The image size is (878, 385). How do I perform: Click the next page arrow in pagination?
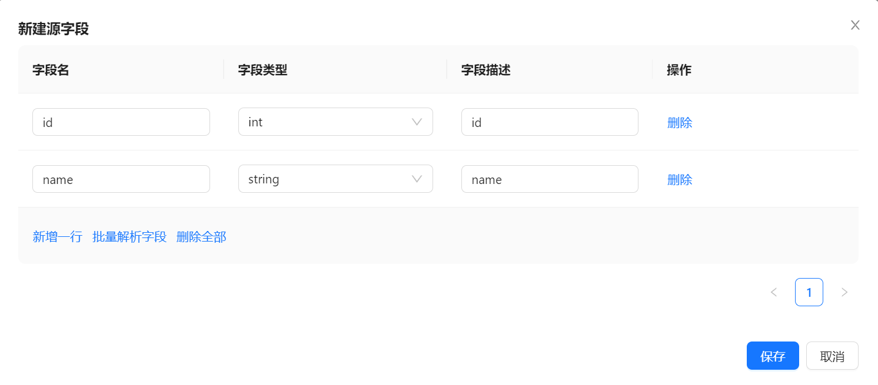(844, 292)
